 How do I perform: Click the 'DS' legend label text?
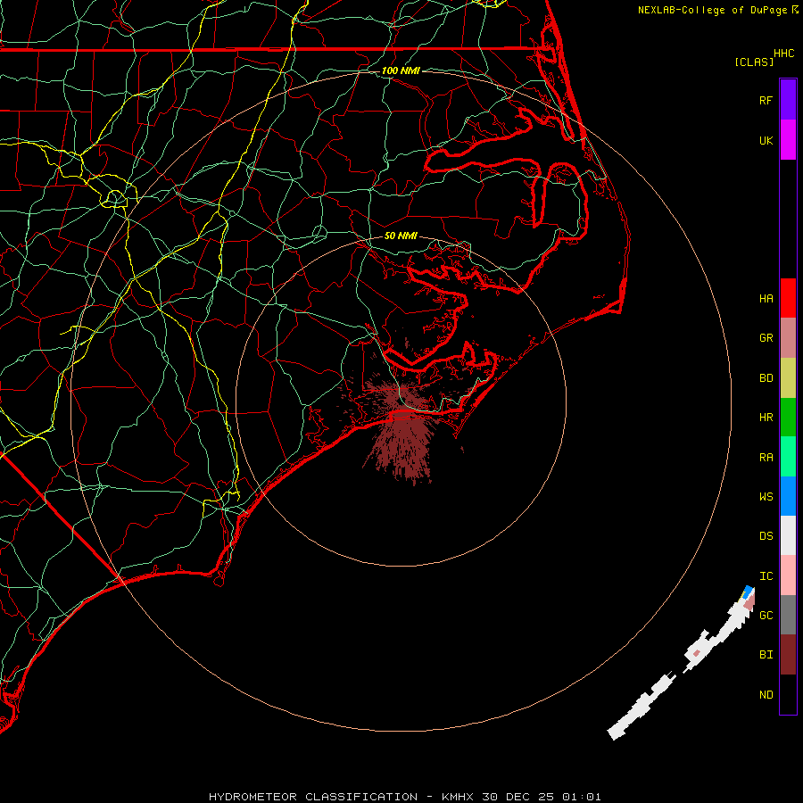[x=766, y=535]
